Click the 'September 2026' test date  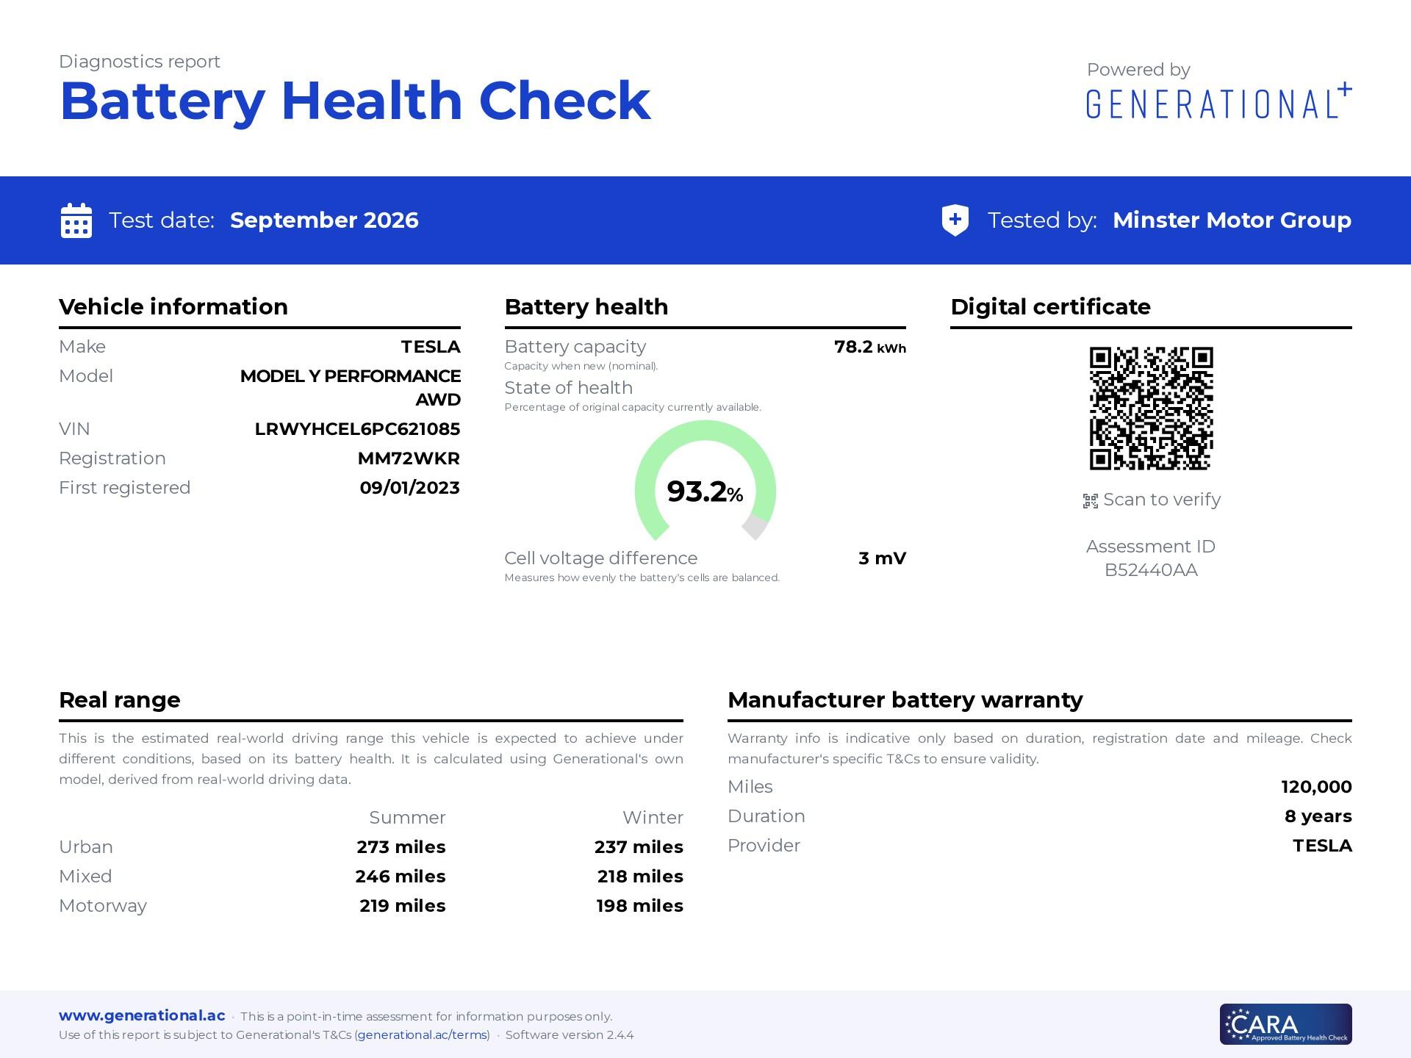coord(324,220)
